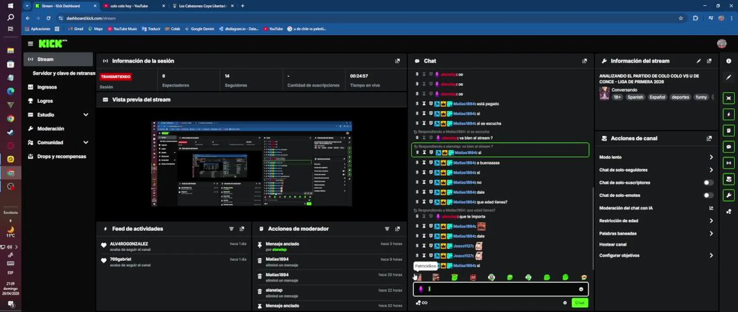Click Hostear canal
Viewport: 738px width, 312px height.
(613, 244)
